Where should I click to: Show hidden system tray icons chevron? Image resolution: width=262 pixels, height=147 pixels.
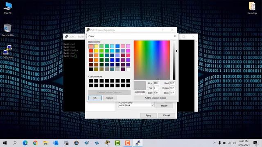(215, 143)
